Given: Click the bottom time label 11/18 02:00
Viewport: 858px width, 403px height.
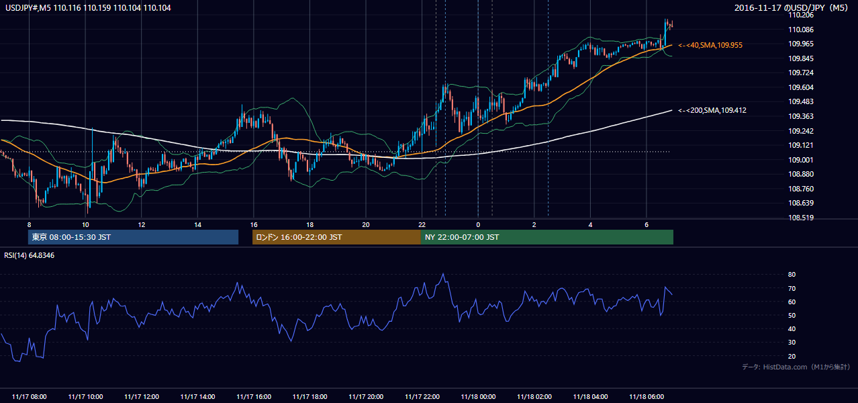Looking at the screenshot, I should click(534, 397).
